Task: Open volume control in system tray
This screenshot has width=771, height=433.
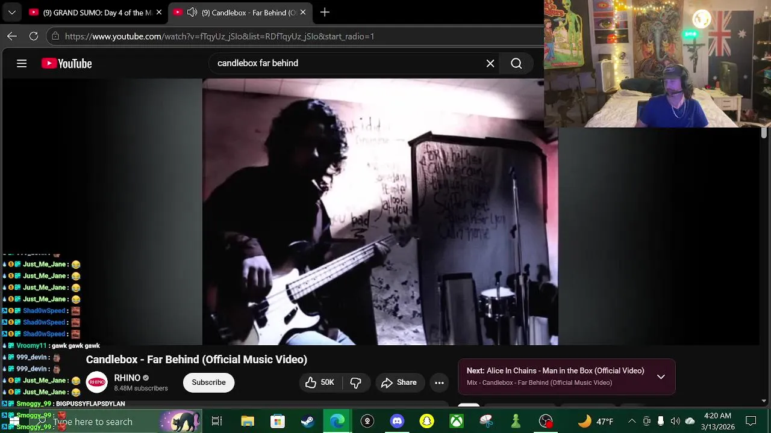Action: [675, 422]
